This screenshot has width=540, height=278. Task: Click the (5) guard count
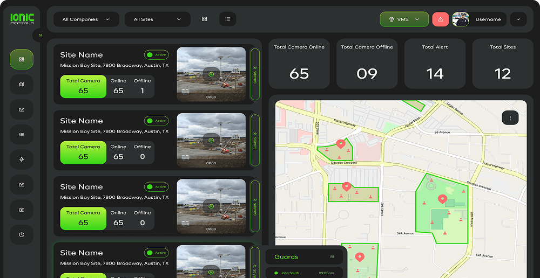(332, 257)
